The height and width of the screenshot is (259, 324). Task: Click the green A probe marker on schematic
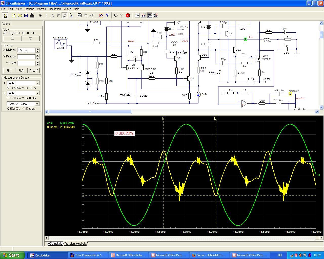246,39
